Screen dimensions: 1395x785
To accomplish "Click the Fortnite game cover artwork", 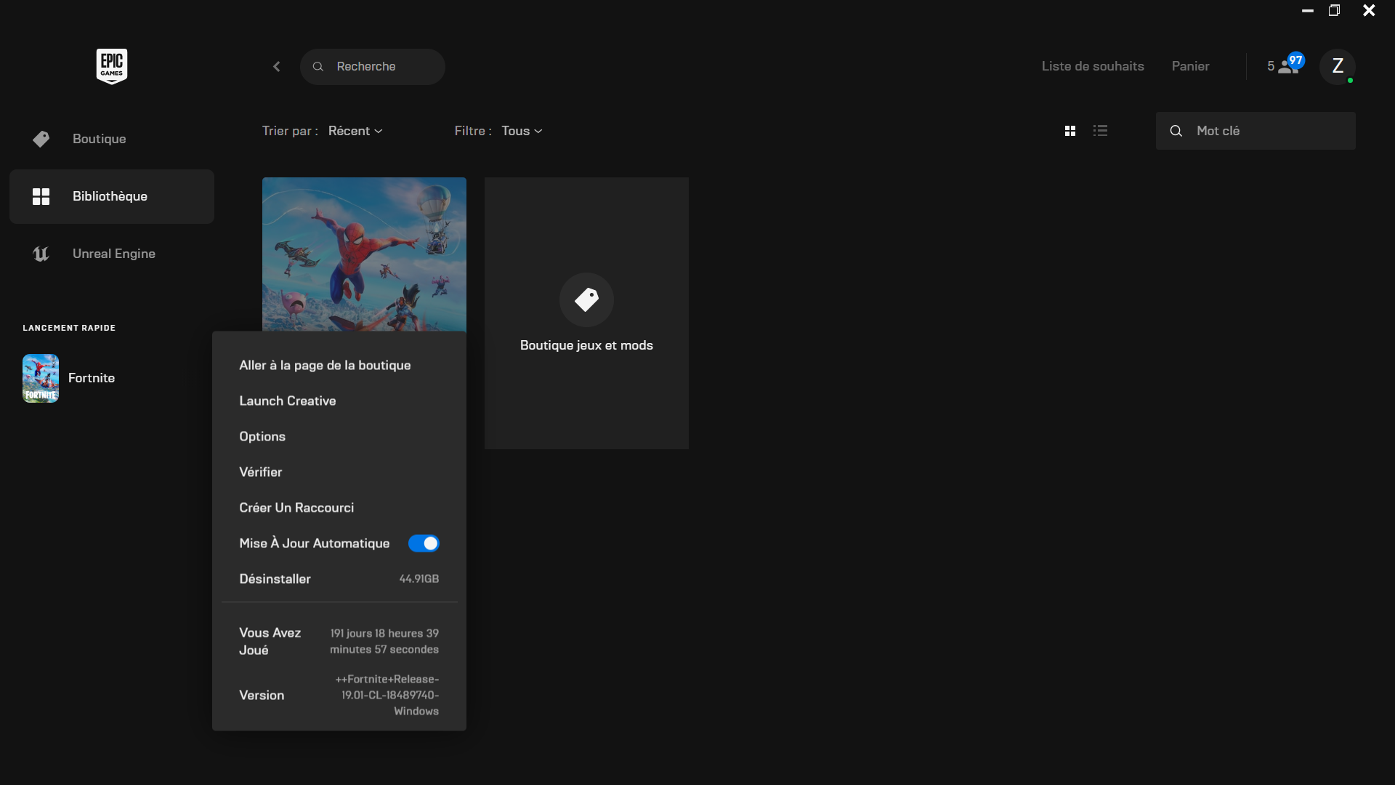I will tap(364, 254).
